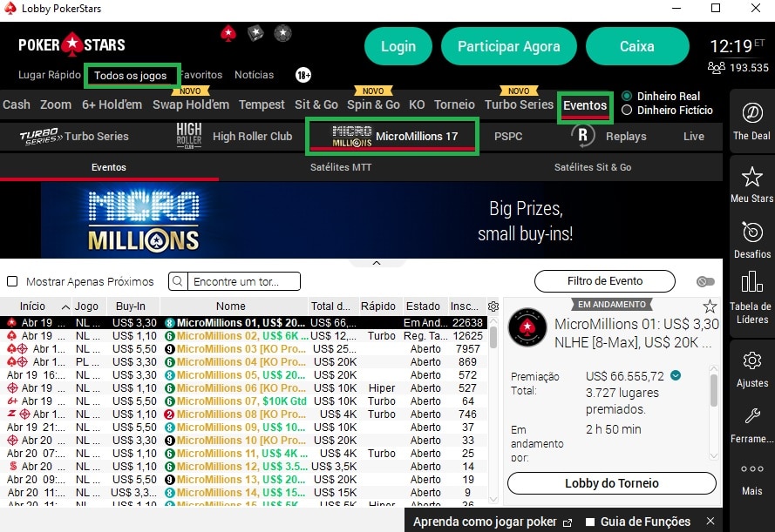Open Meu Stars star icon
The image size is (775, 532).
[x=751, y=177]
